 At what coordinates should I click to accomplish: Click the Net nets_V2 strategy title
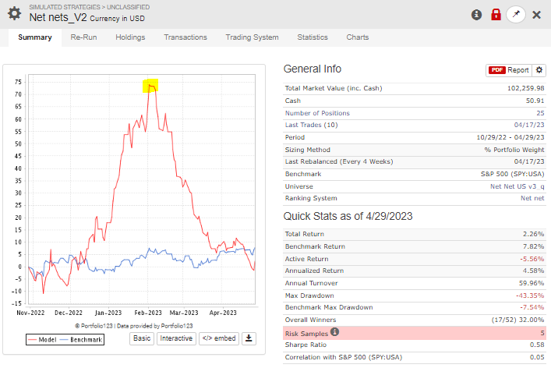click(58, 17)
